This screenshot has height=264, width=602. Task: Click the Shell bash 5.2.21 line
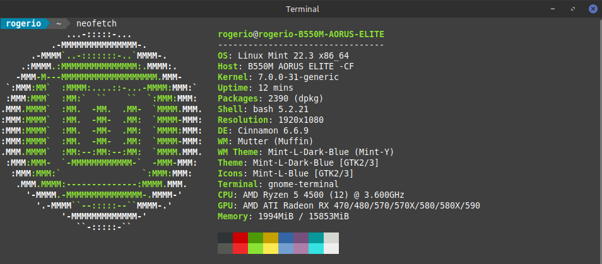(x=263, y=109)
